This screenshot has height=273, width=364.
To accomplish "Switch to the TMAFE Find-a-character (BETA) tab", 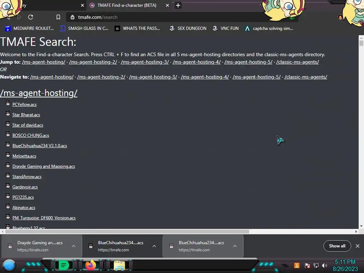I will click(127, 5).
